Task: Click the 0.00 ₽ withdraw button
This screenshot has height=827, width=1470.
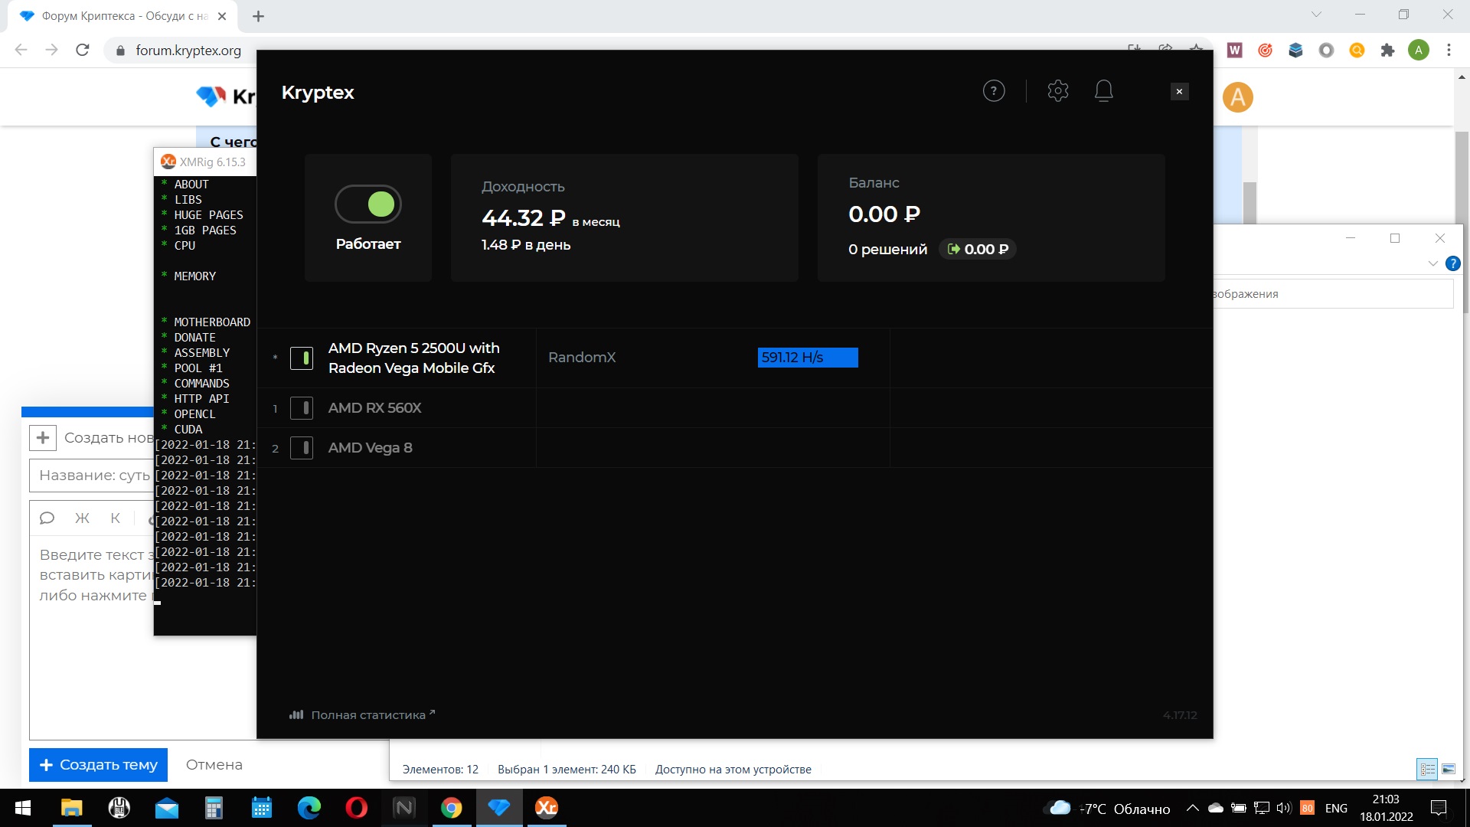Action: pyautogui.click(x=978, y=249)
